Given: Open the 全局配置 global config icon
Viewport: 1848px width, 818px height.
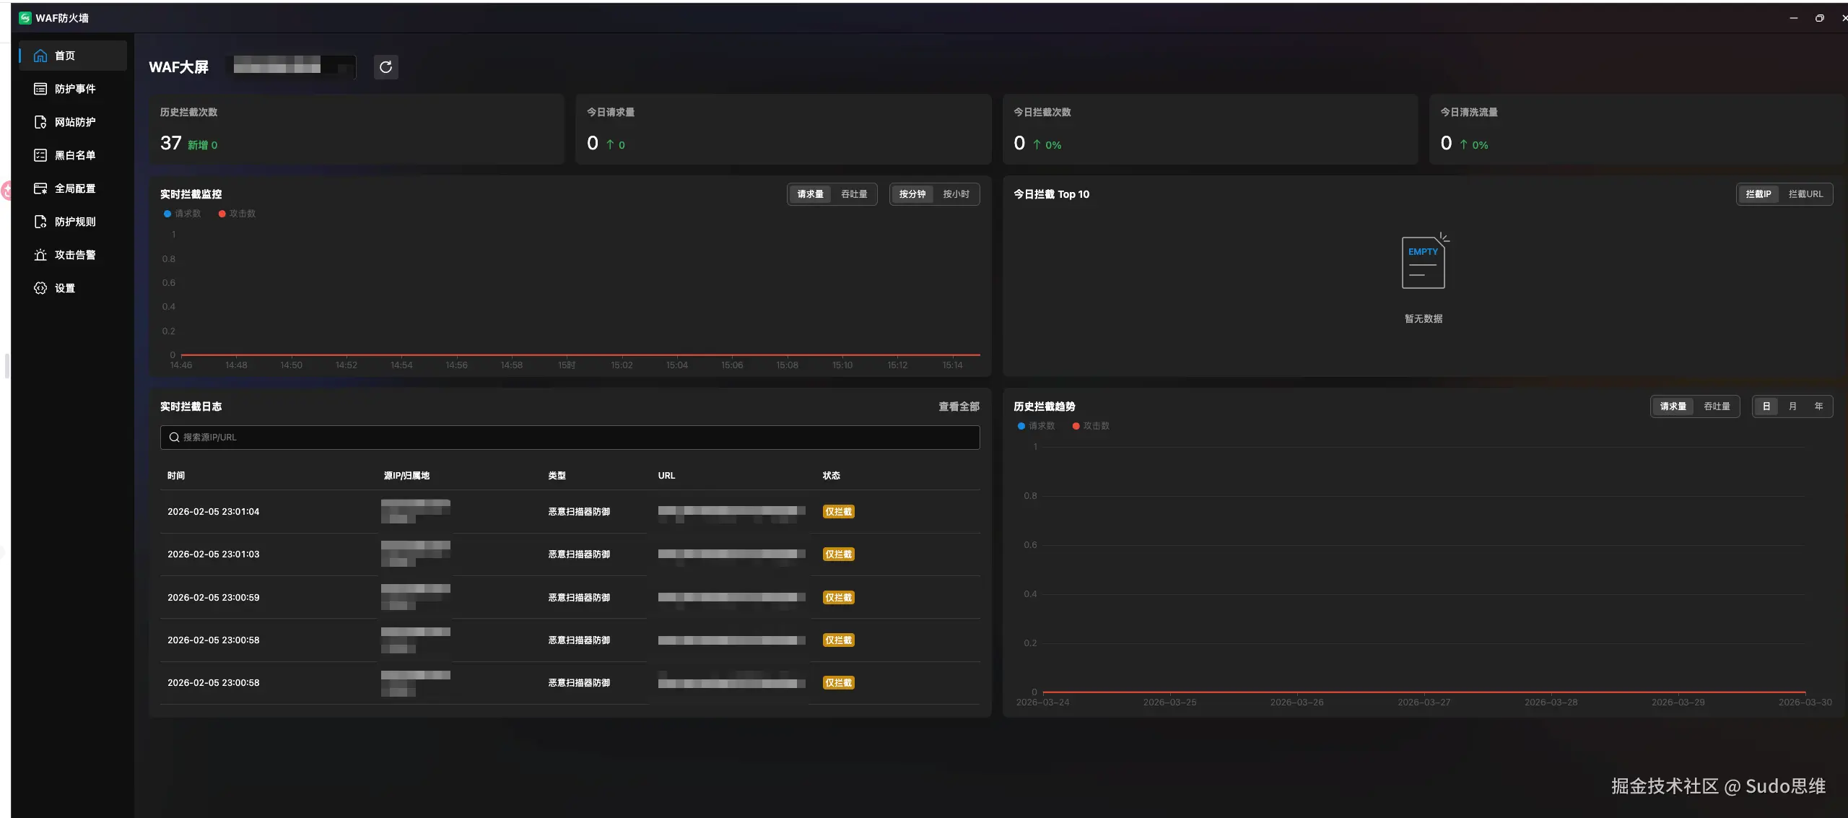Looking at the screenshot, I should 40,188.
